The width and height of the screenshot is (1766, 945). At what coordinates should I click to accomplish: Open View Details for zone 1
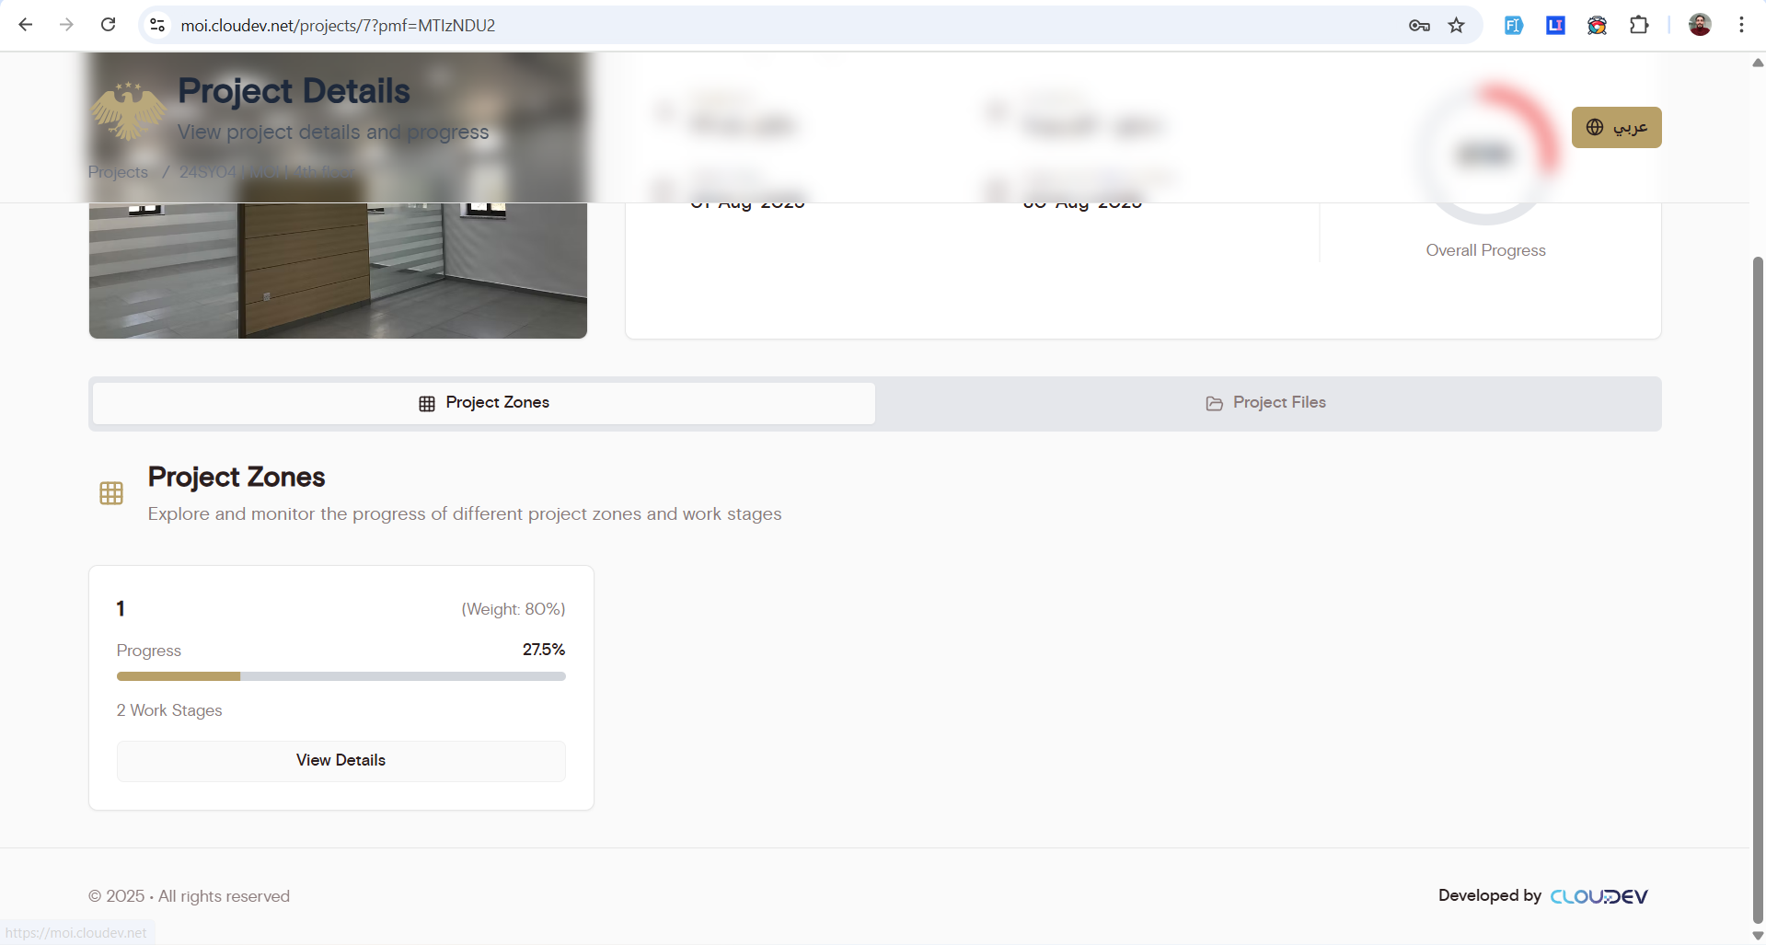tap(341, 761)
